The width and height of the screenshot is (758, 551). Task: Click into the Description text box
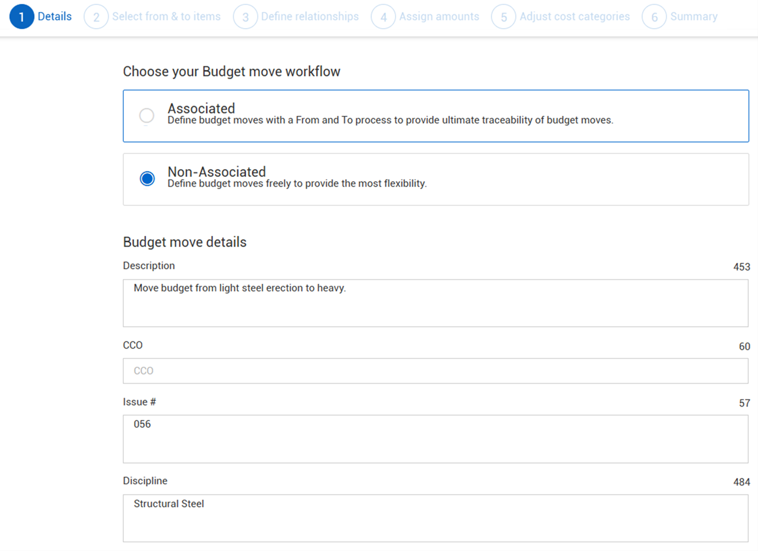pyautogui.click(x=435, y=303)
